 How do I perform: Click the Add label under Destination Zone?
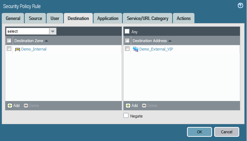pos(16,106)
